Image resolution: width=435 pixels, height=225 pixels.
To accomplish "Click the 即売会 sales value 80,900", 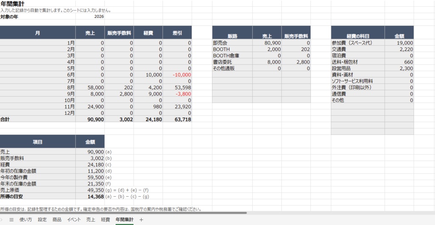I will [x=267, y=43].
